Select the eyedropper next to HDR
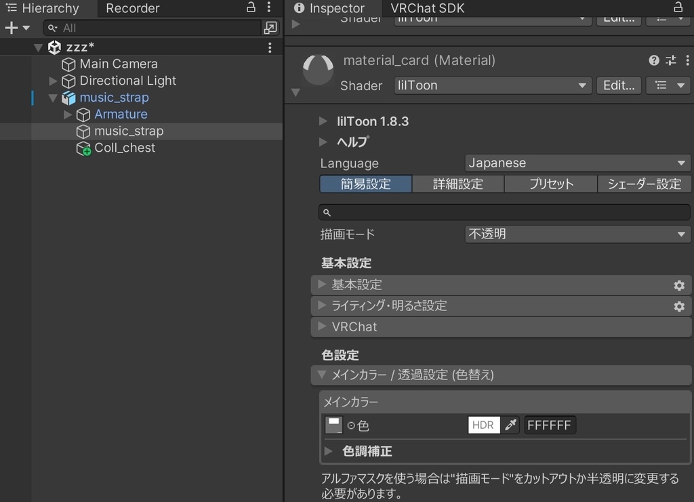The image size is (694, 502). (510, 425)
